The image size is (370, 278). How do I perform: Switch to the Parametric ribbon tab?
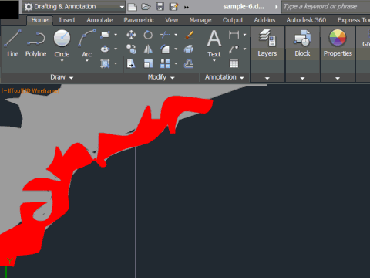tap(139, 20)
